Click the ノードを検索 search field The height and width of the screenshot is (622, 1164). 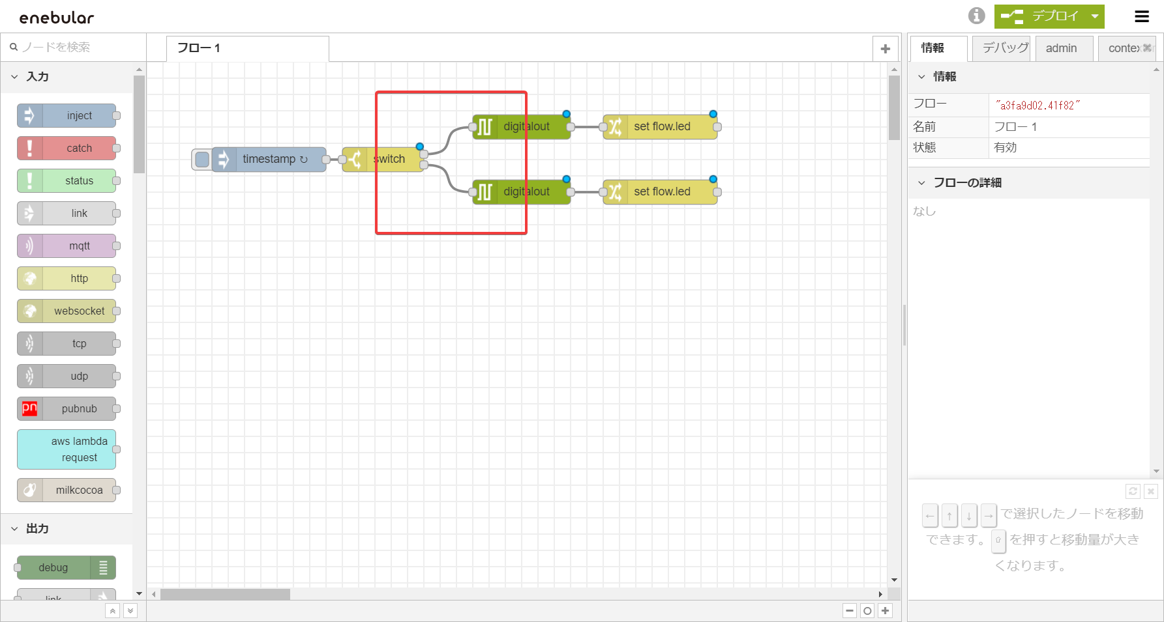[75, 47]
